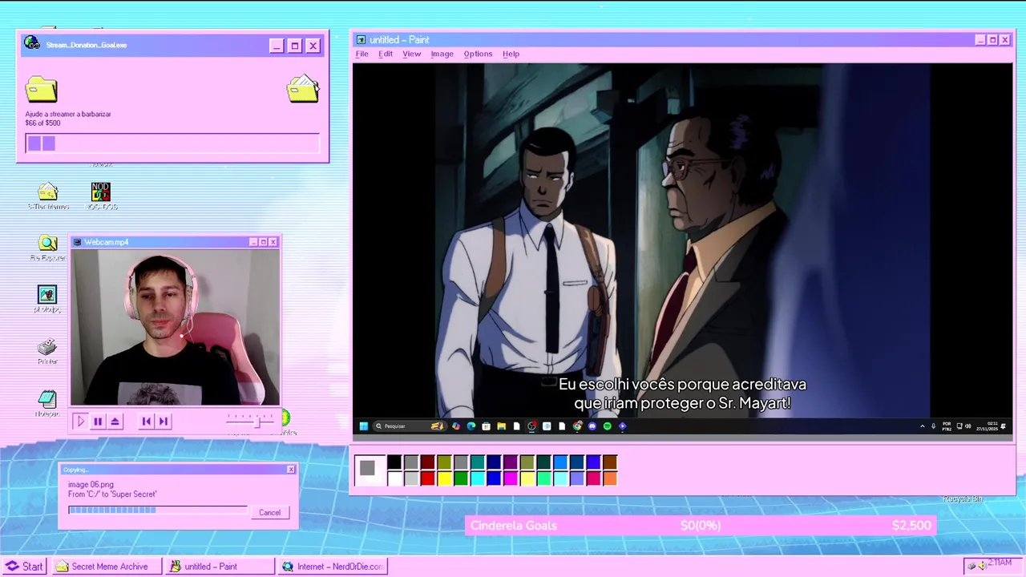Click the Discord icon in the inner taskbar
Viewport: 1026px width, 577px height.
(x=592, y=426)
